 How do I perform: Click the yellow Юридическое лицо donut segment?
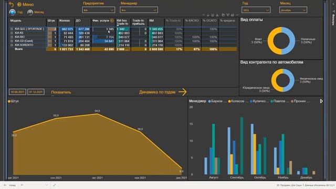(274, 80)
